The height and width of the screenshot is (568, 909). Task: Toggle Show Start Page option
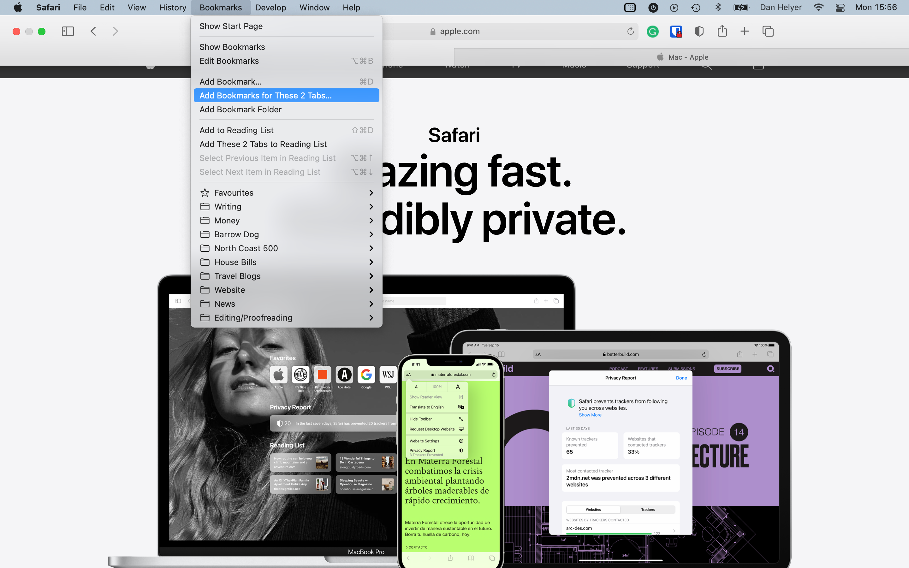tap(231, 26)
